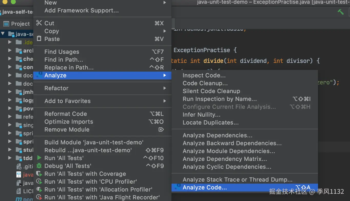350x201 pixels.
Task: Choose Analyze Code... menu entry
Action: 205,187
